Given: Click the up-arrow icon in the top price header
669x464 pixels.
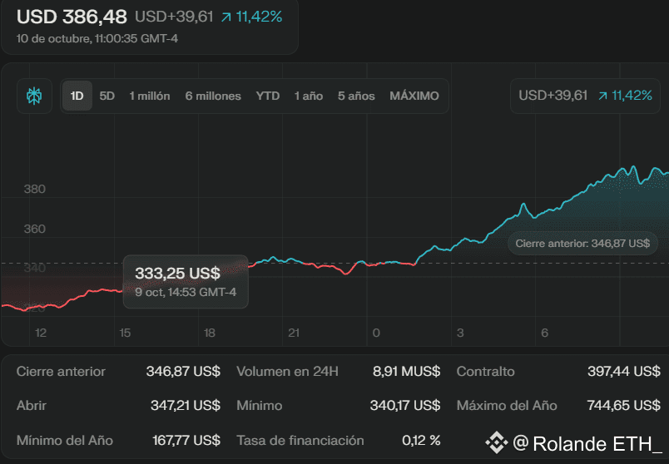Looking at the screenshot, I should point(225,17).
